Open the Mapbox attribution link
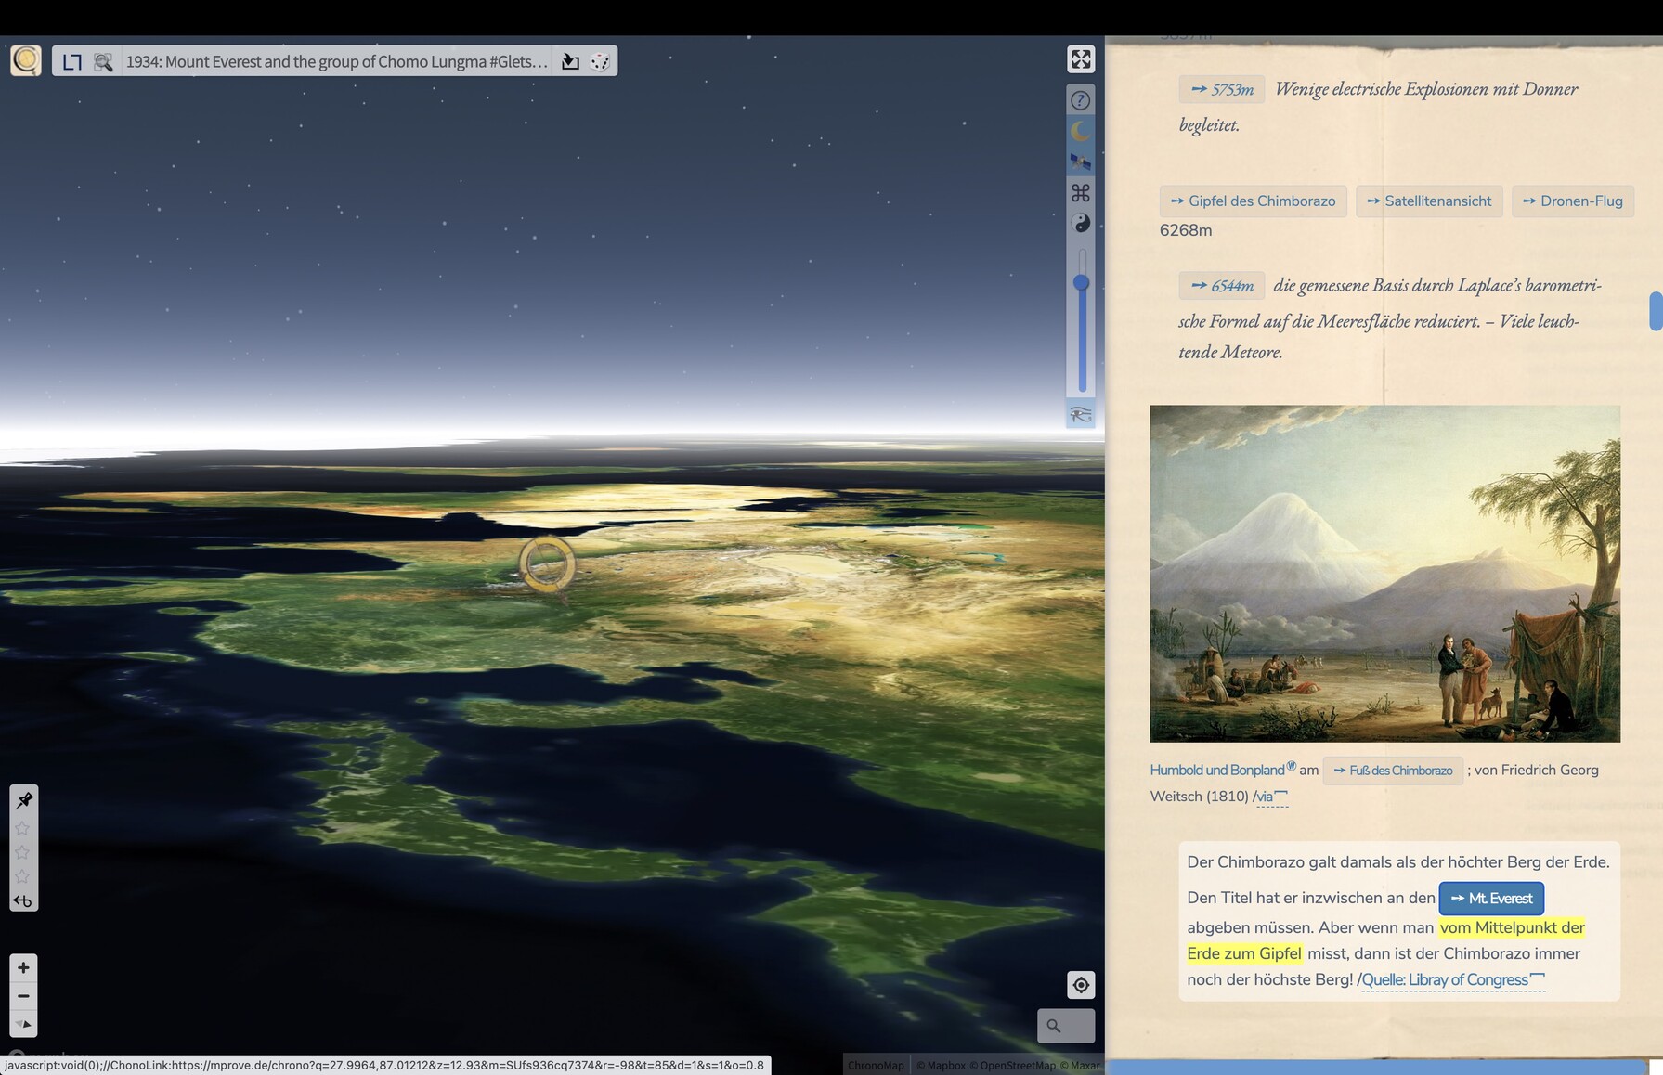Viewport: 1663px width, 1075px height. [x=941, y=1065]
